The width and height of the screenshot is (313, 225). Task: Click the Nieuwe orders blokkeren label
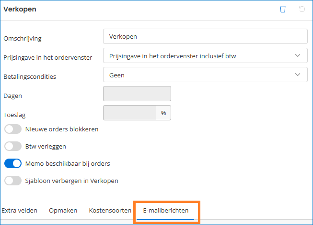[x=62, y=129]
